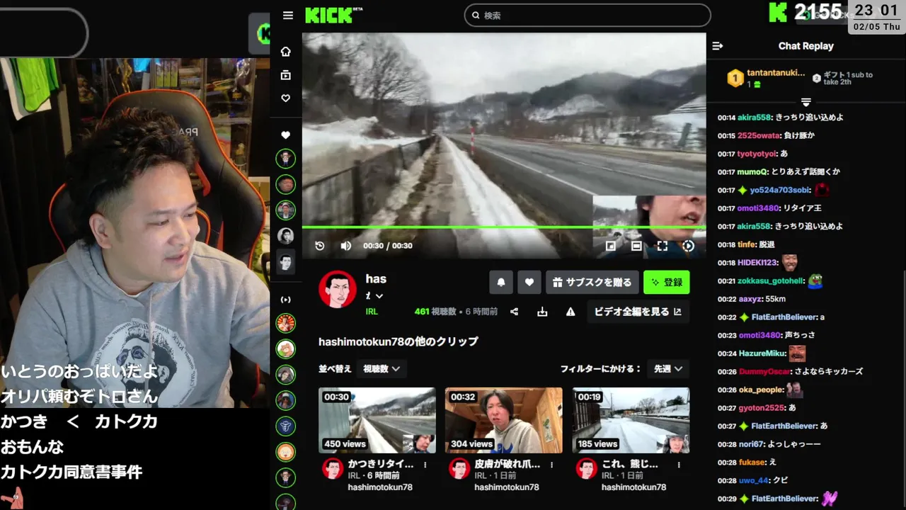Collapse the Chat Replay panel icon
This screenshot has width=906, height=510.
coord(718,46)
